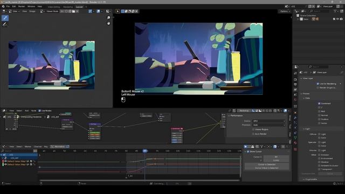Click the graph editor type icon
The height and width of the screenshot is (194, 345).
[x=4, y=147]
